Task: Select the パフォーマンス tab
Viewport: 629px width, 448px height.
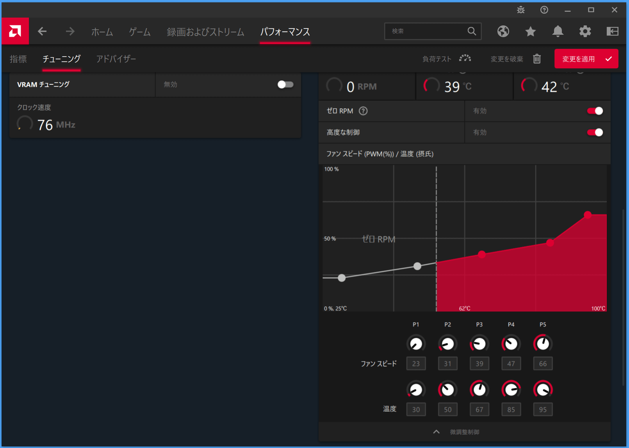Action: pyautogui.click(x=285, y=32)
